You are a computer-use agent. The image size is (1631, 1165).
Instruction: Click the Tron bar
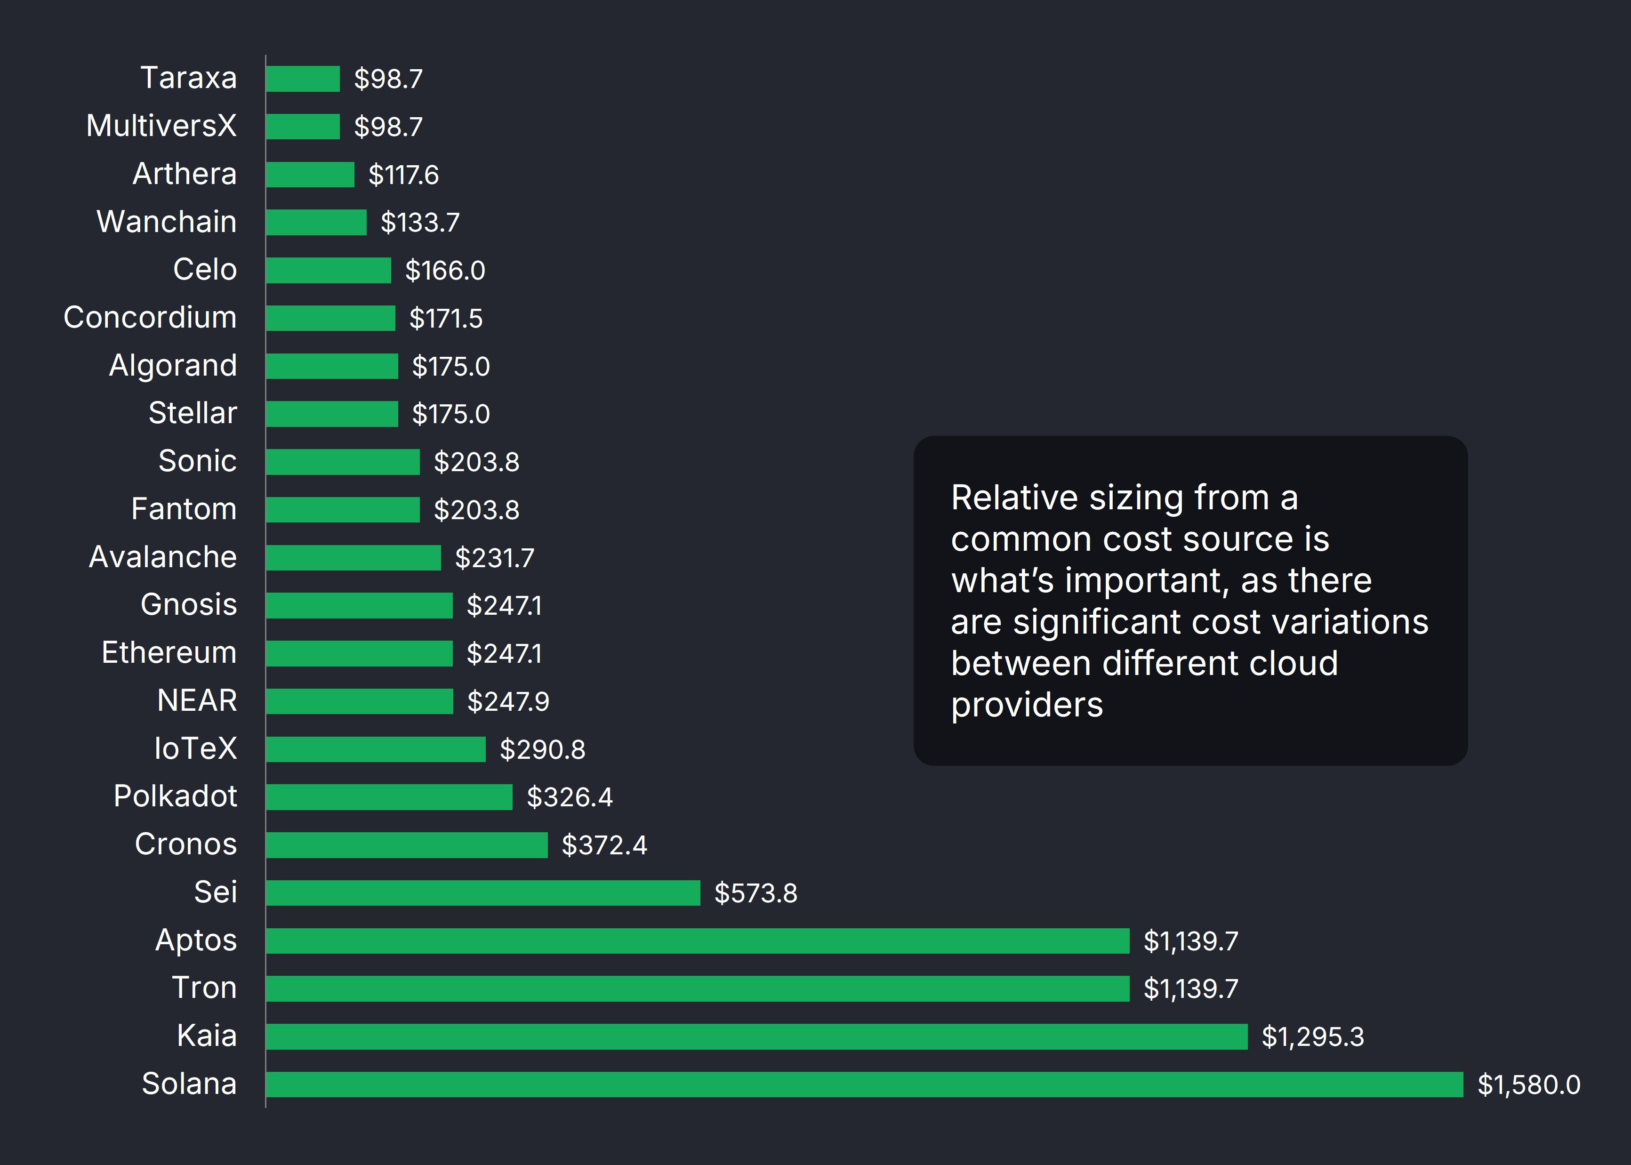[697, 988]
